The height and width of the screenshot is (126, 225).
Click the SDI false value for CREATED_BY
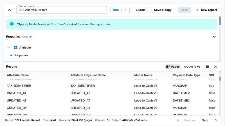212,108
